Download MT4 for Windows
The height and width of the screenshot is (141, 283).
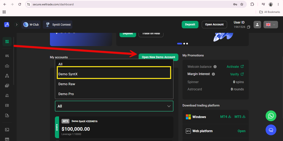226,117
